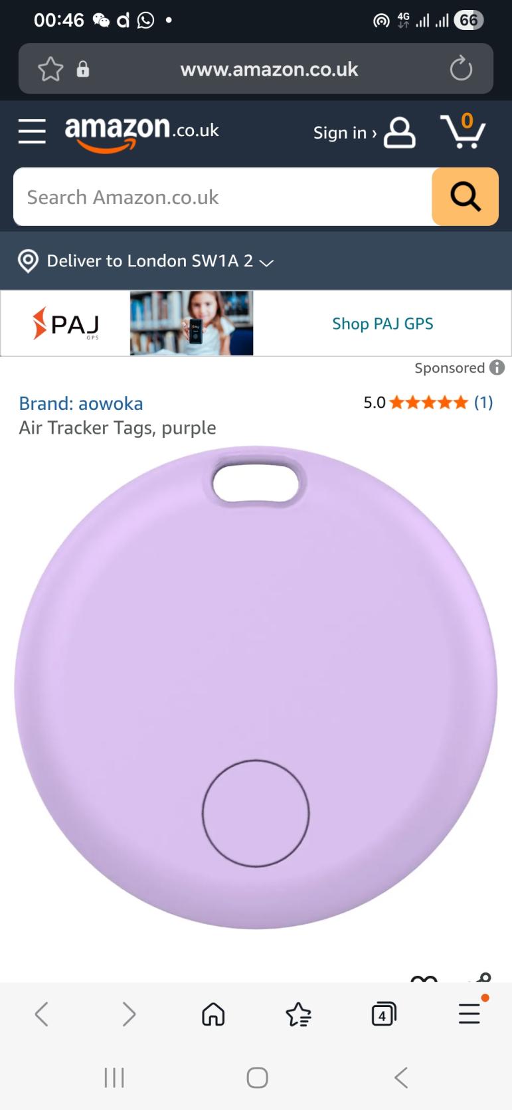The image size is (512, 1110).
Task: Go back with the browser back arrow
Action: pyautogui.click(x=42, y=1014)
